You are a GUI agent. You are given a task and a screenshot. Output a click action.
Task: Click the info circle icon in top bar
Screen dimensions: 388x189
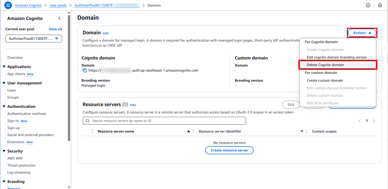(368, 5)
